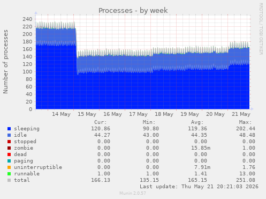
Task: Click the 'RRDTOOL / TOBI OETIKER' side text
Action: [x=261, y=29]
